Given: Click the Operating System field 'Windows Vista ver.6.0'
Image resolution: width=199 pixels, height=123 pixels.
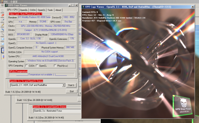Looking at the screenshot, I should click(x=50, y=61).
